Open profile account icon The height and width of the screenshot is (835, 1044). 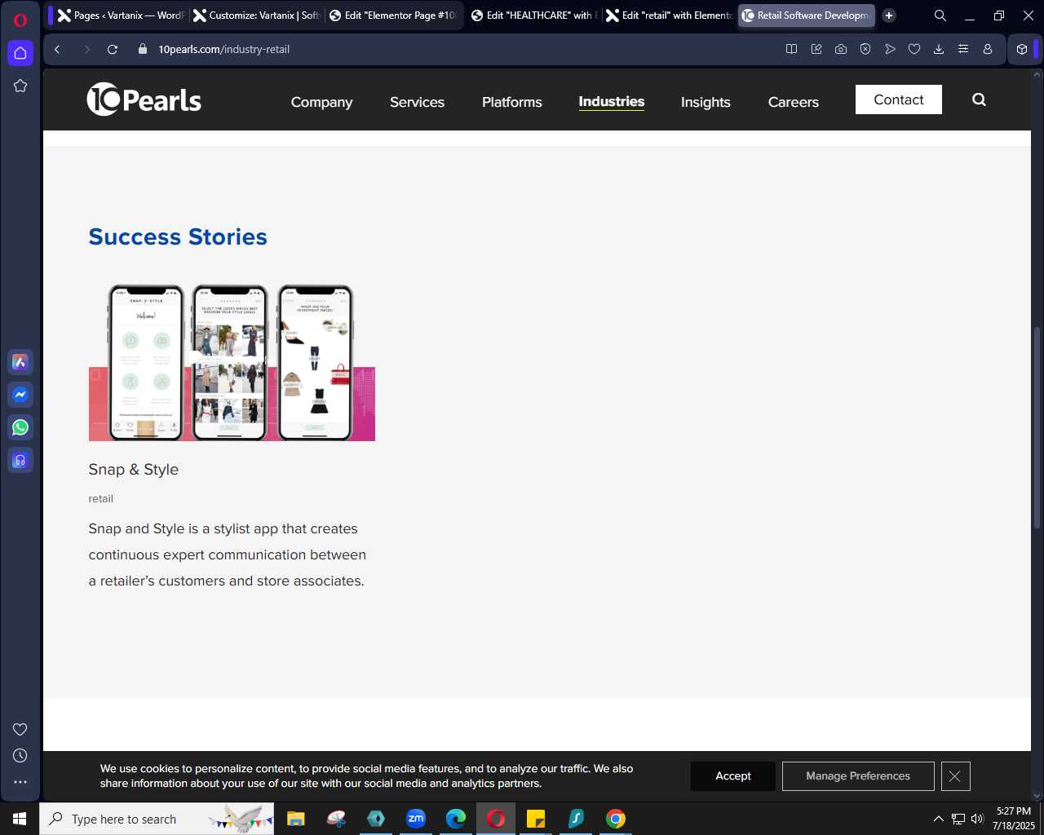[x=988, y=49]
